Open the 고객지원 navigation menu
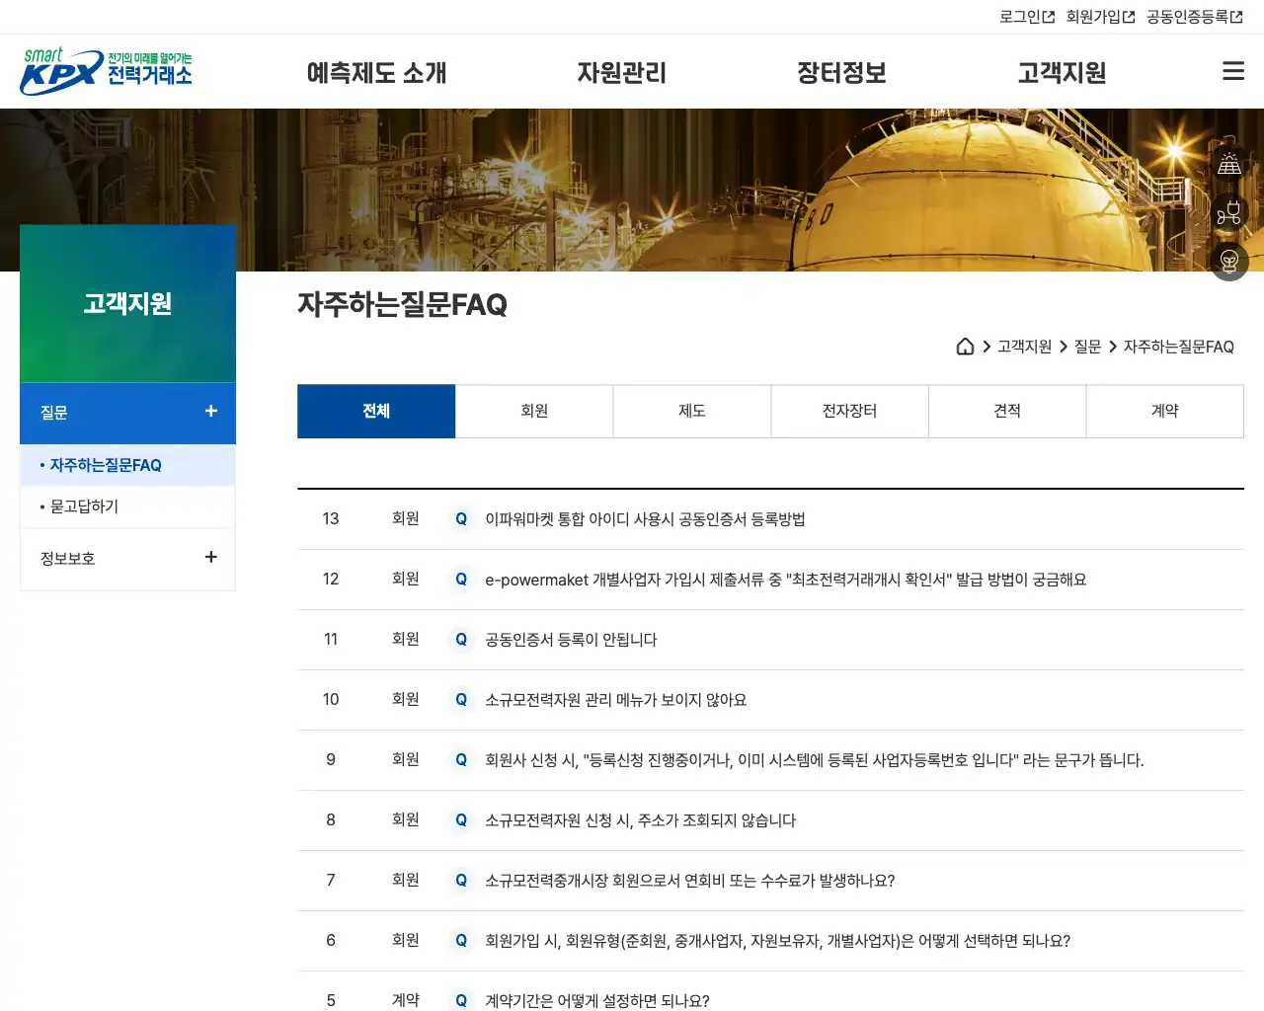This screenshot has height=1011, width=1264. coord(1062,71)
